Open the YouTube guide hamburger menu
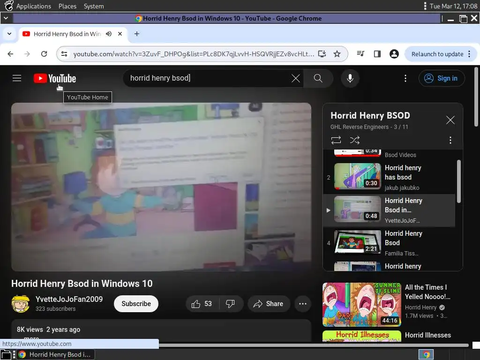Screen dimensions: 480x360 [x=17, y=78]
